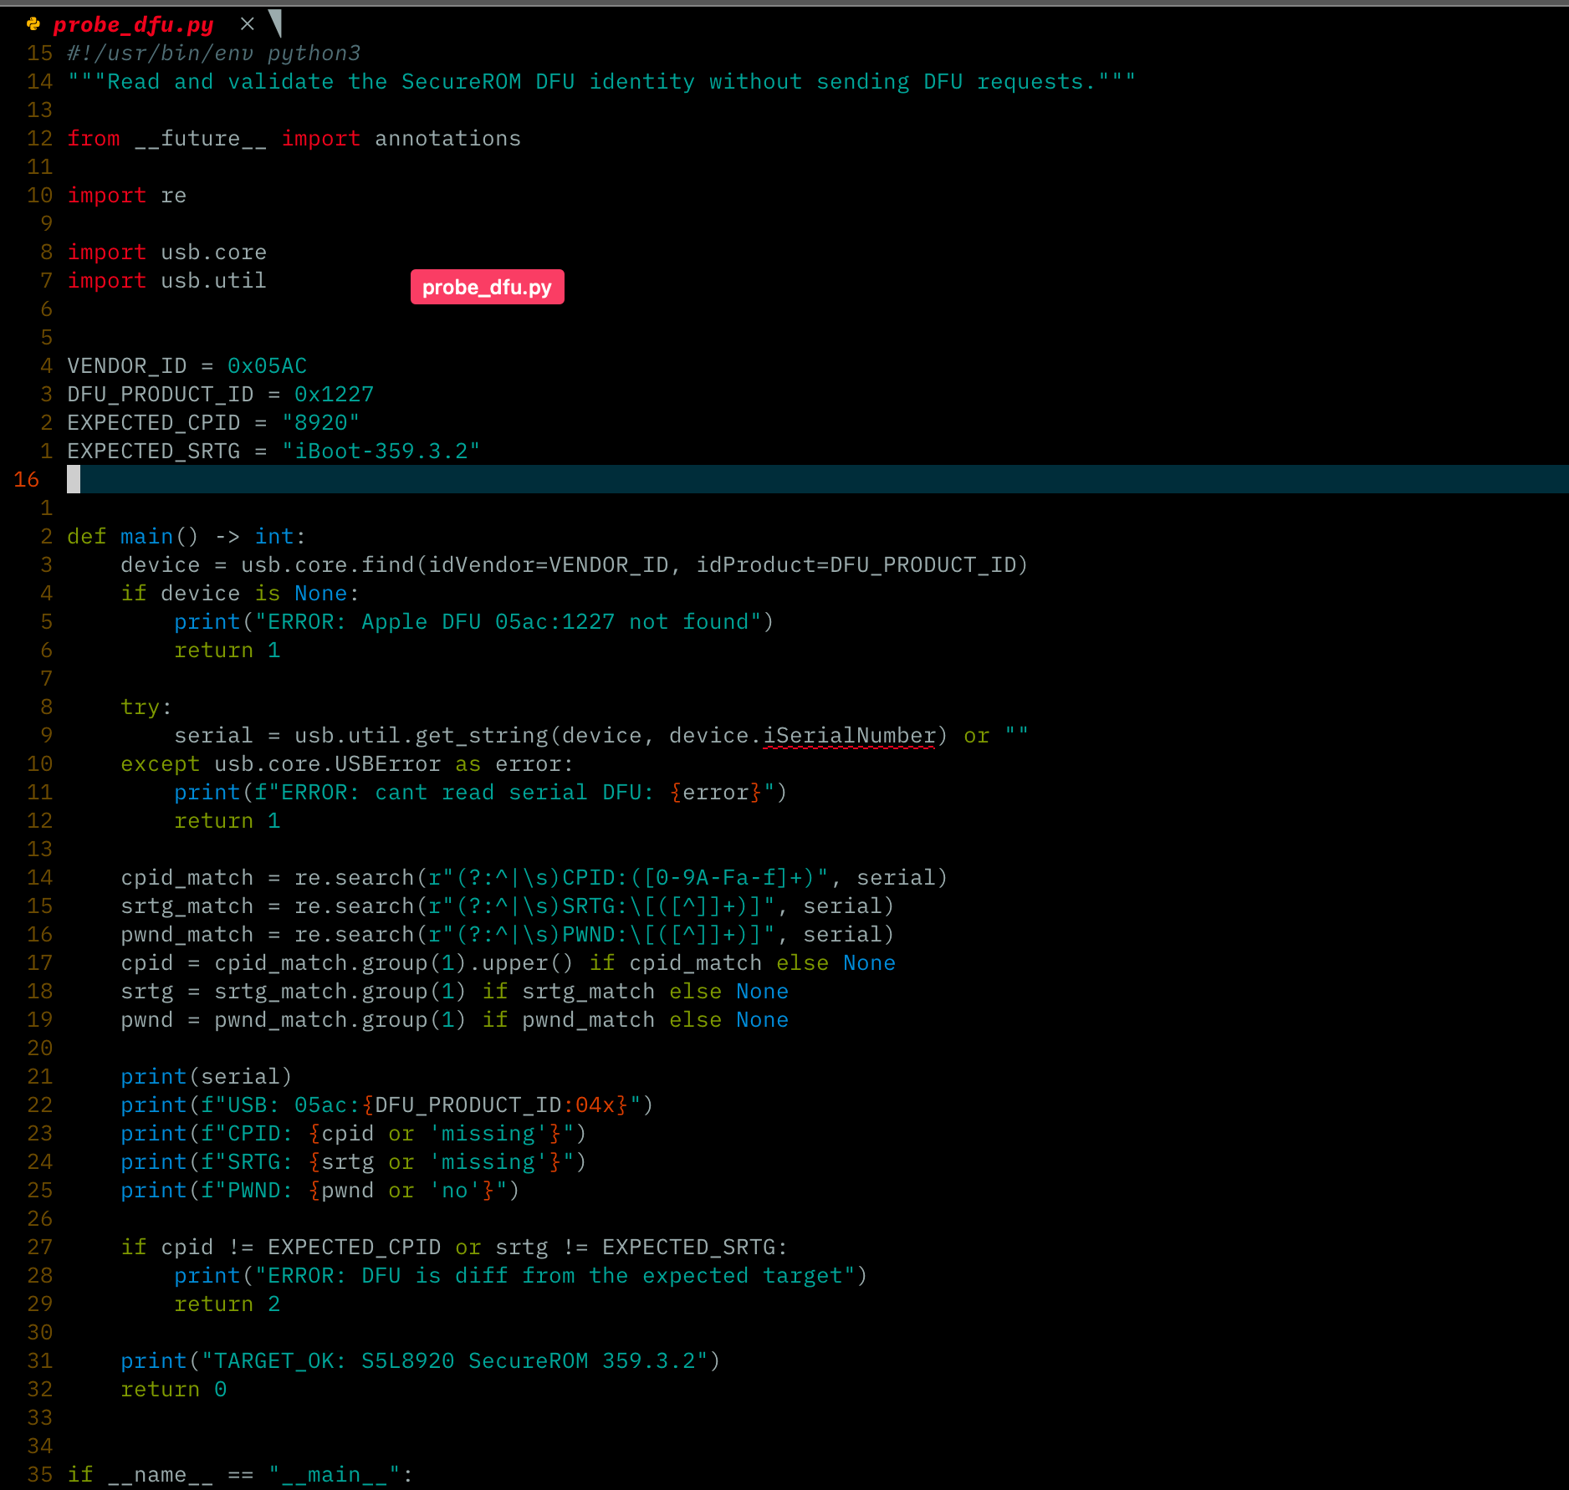Click the f-string 'USB: 05ac:' print line

tap(387, 1105)
